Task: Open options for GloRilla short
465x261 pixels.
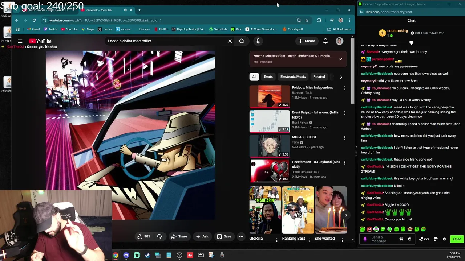Action: [277, 240]
